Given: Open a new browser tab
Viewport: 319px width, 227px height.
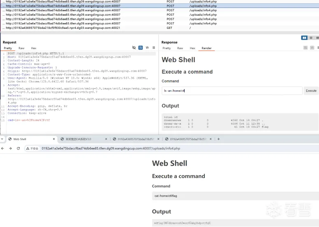Looking at the screenshot, I should pos(218,139).
